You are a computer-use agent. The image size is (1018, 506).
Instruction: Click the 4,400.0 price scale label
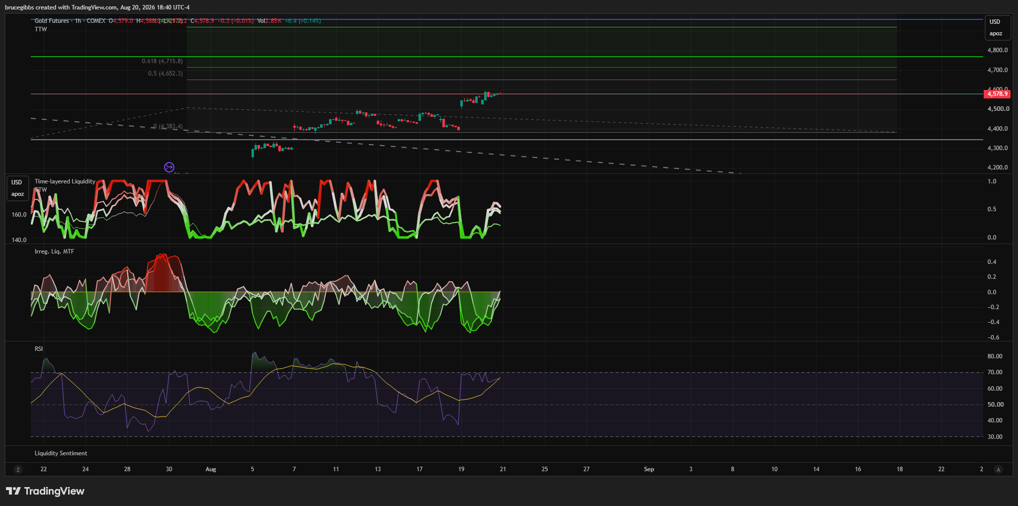pyautogui.click(x=998, y=129)
